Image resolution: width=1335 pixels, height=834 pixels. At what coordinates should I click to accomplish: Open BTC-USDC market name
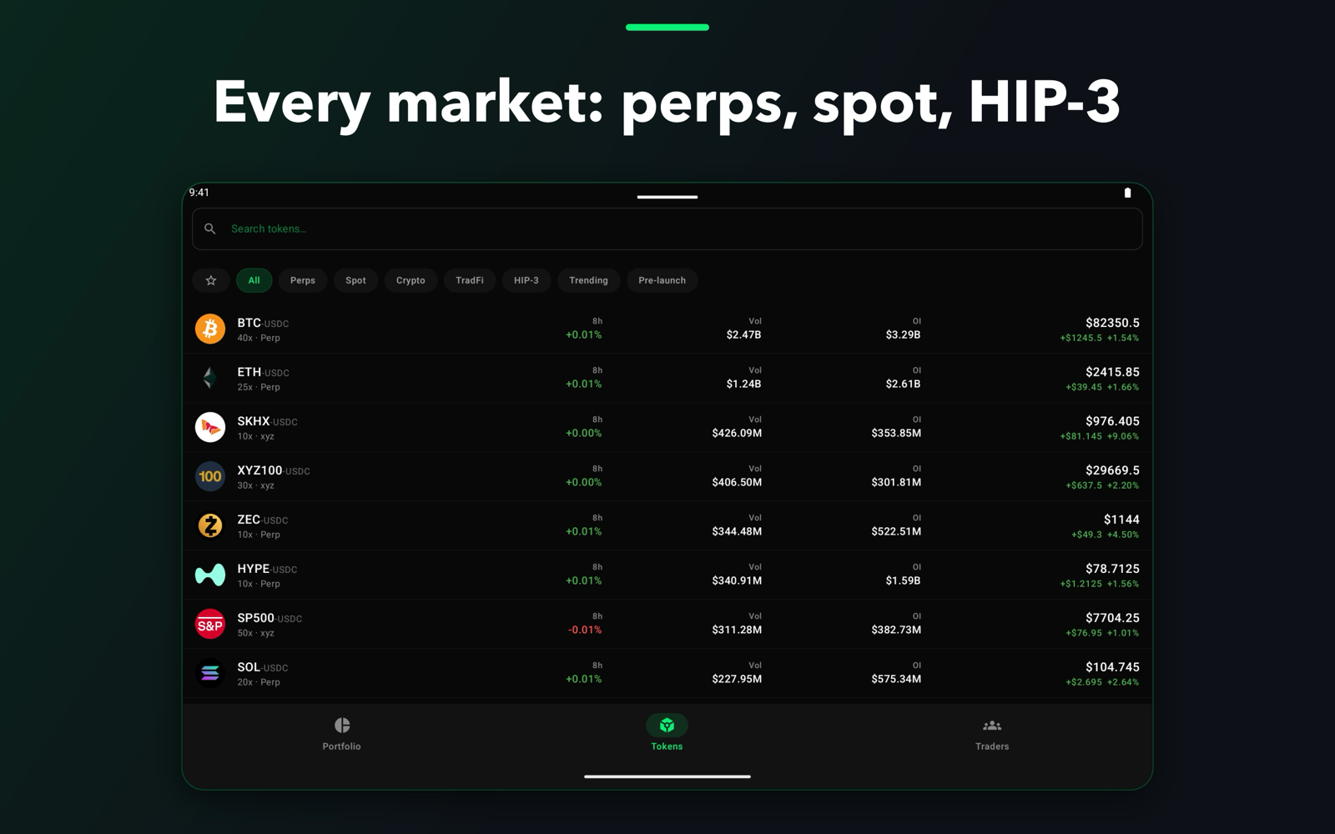click(x=263, y=323)
